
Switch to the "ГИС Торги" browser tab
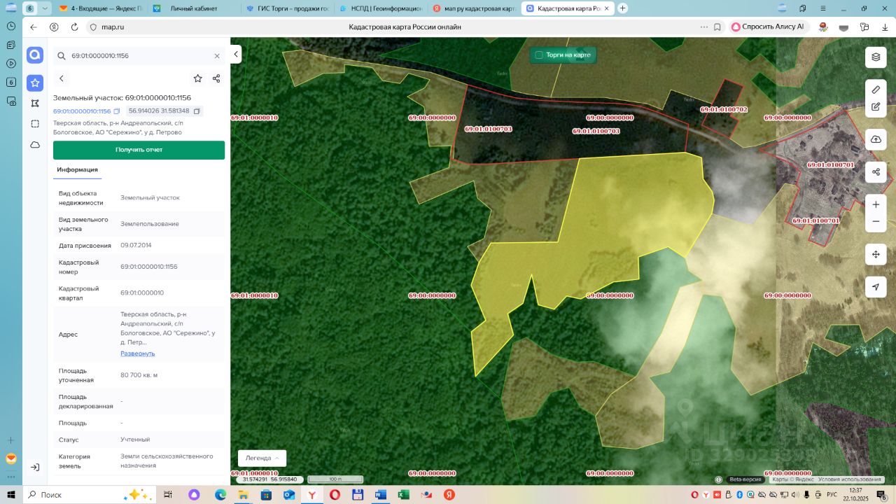(287, 8)
